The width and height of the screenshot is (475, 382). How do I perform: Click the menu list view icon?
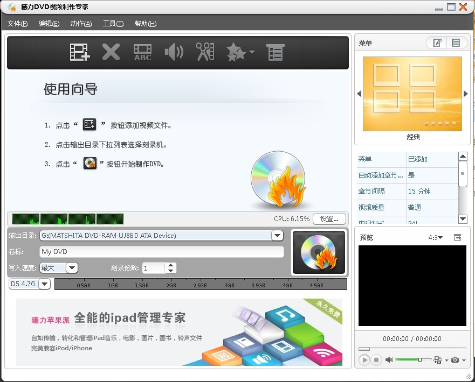click(x=456, y=43)
